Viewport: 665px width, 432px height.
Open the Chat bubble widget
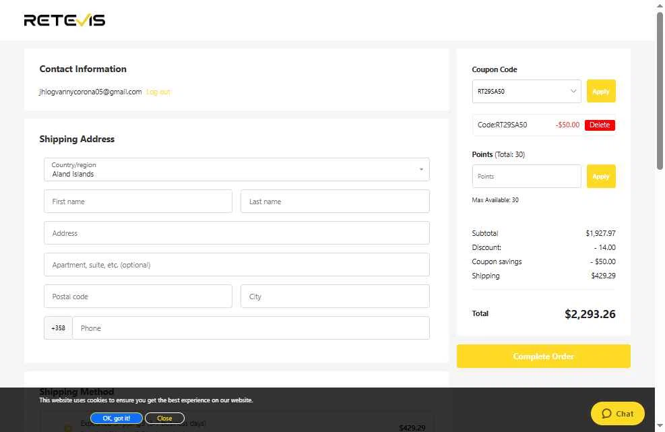click(617, 413)
